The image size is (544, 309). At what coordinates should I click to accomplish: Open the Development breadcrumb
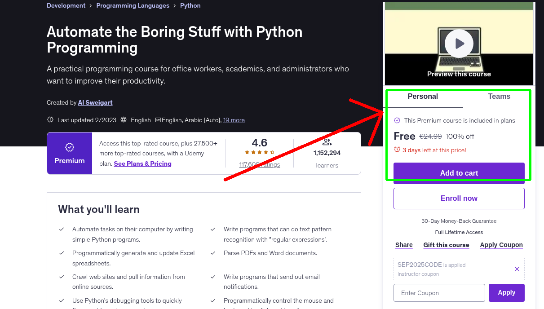click(66, 6)
